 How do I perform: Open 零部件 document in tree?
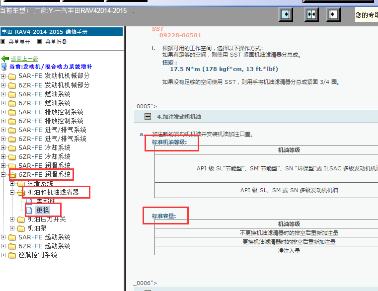[x=46, y=201]
